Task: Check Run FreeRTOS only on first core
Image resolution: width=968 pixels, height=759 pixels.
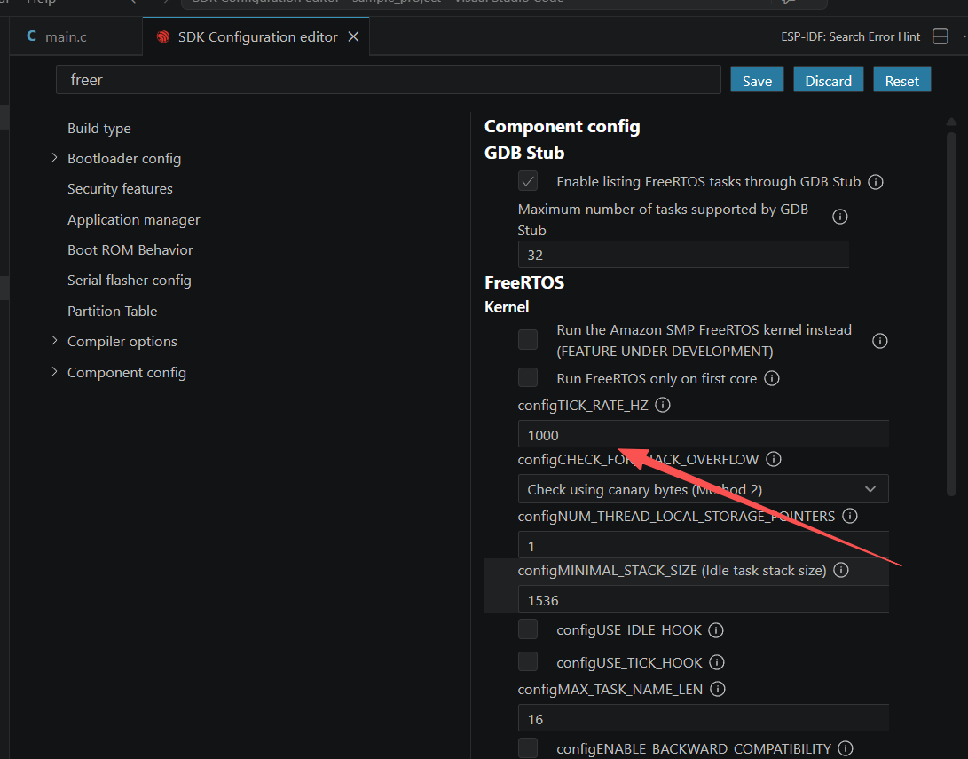Action: (528, 377)
